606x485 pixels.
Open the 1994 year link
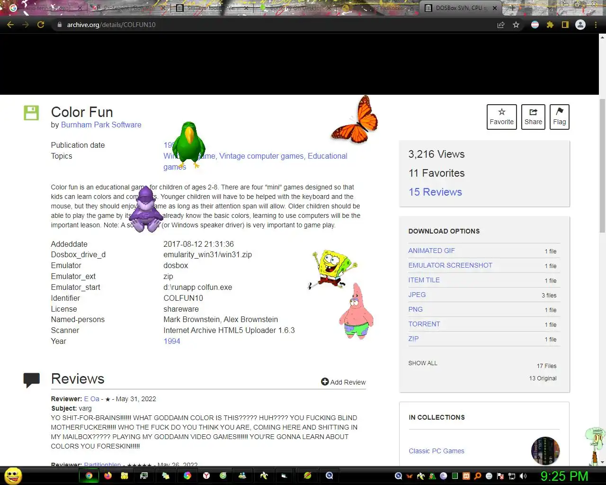point(172,341)
